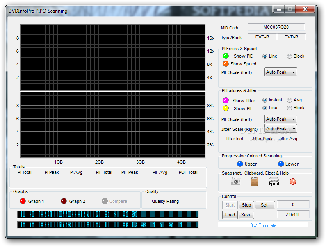Click the Save button
The width and height of the screenshot is (326, 247).
coord(246,215)
